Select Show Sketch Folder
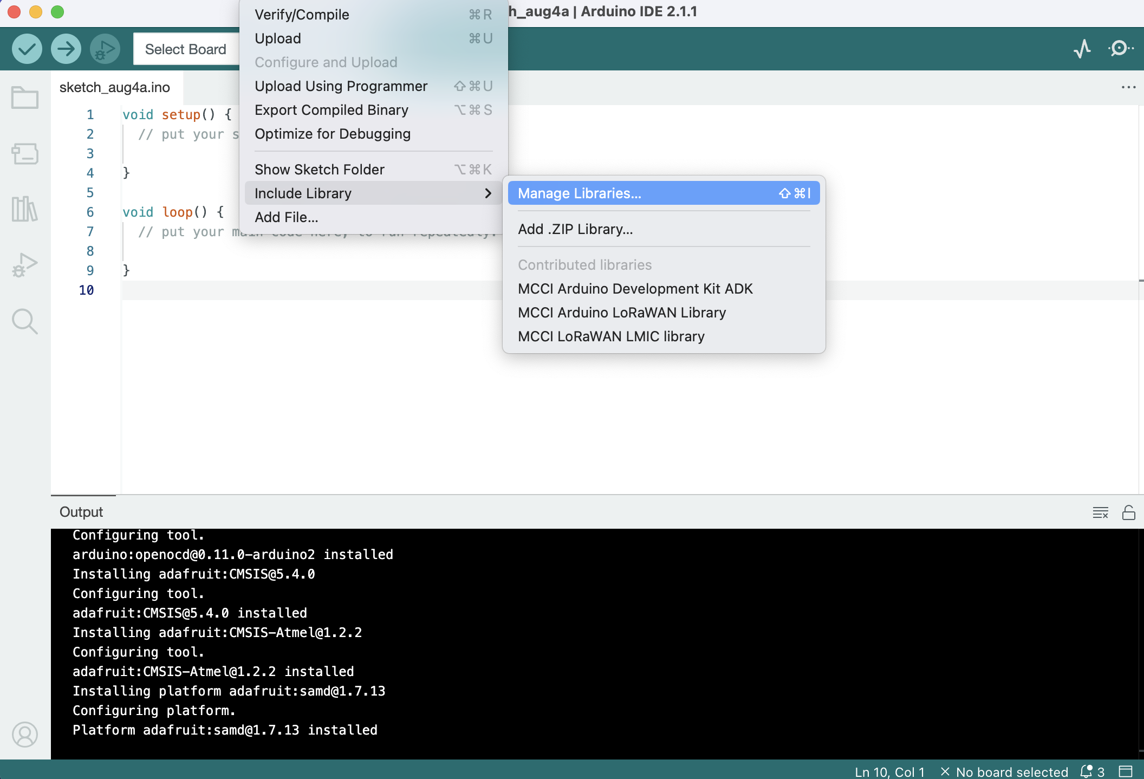 pyautogui.click(x=373, y=170)
